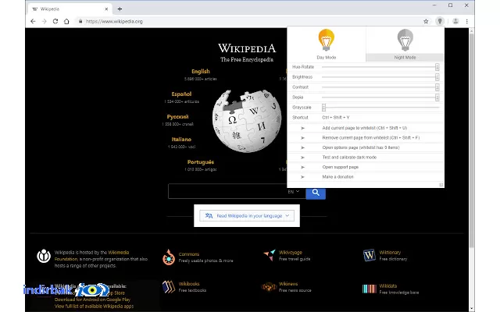This screenshot has height=312, width=500.
Task: Switch to the gray Night Mode lightbulb
Action: 405,40
